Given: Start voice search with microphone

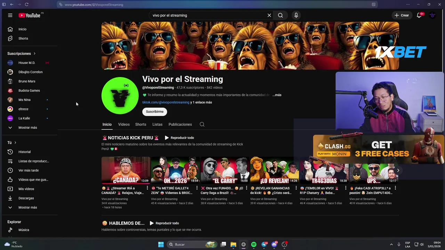Looking at the screenshot, I should click(296, 15).
